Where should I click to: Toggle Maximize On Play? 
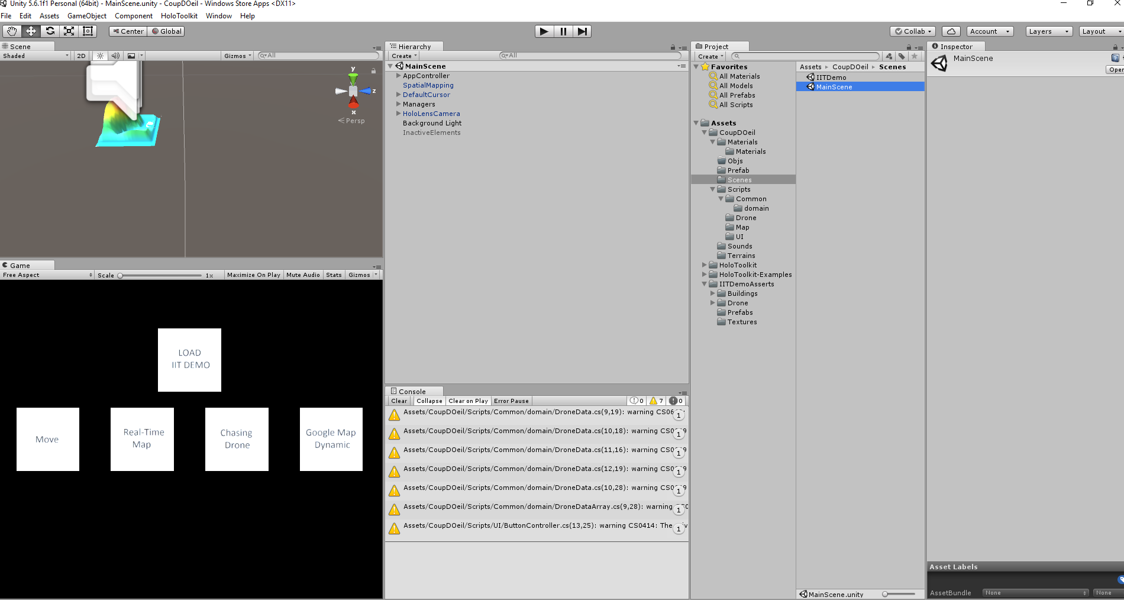click(253, 275)
